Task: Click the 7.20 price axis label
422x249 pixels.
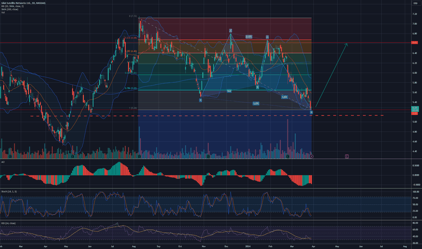Action: (x=415, y=14)
